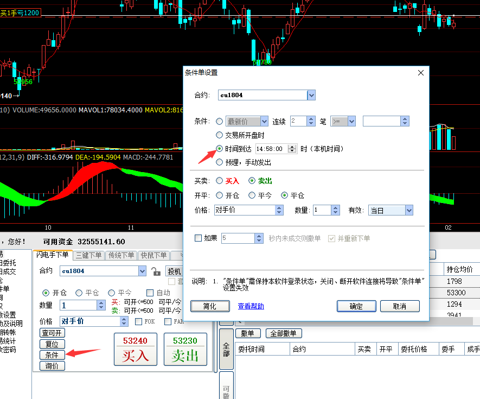Image resolution: width=480 pixels, height=399 pixels.
Task: Open the order panel's 对手价 price selector
Action: coord(124,321)
